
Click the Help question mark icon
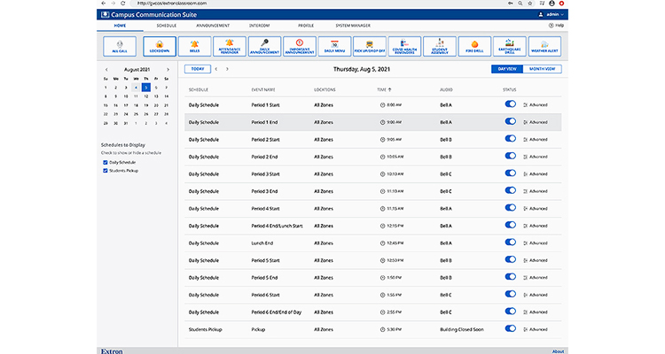point(551,26)
